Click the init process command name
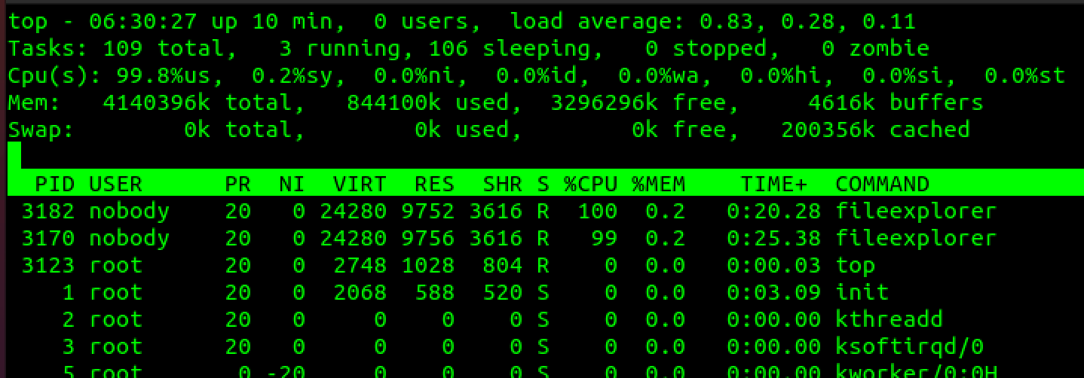Screen dimensions: 1084x378 point(862,292)
